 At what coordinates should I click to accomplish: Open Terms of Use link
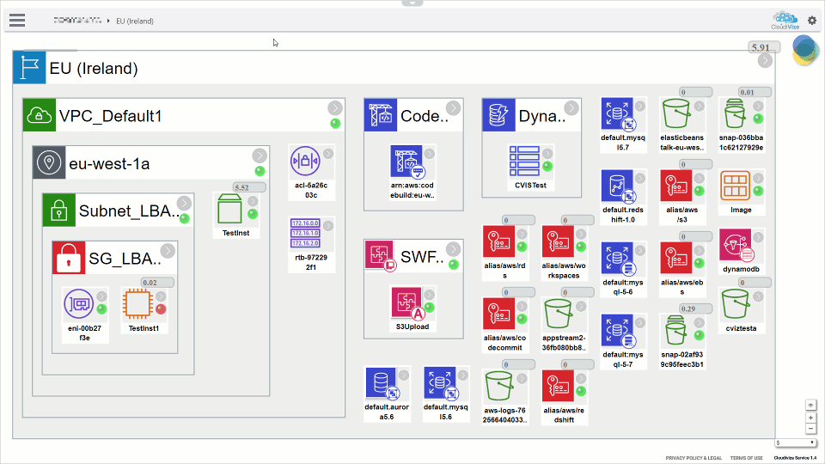(746, 458)
